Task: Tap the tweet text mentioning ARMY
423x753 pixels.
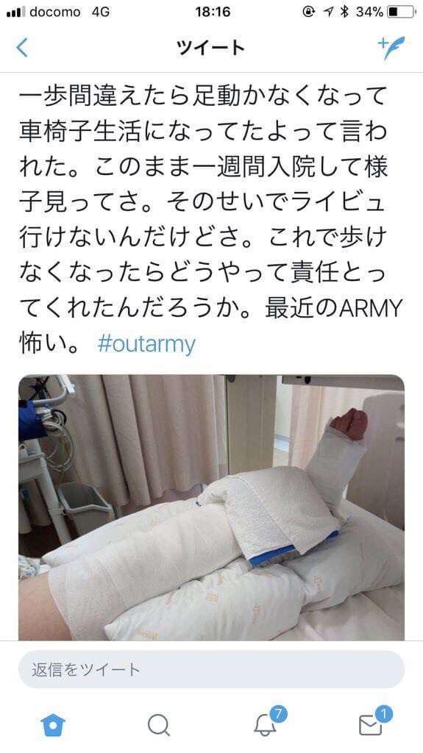Action: [x=210, y=220]
